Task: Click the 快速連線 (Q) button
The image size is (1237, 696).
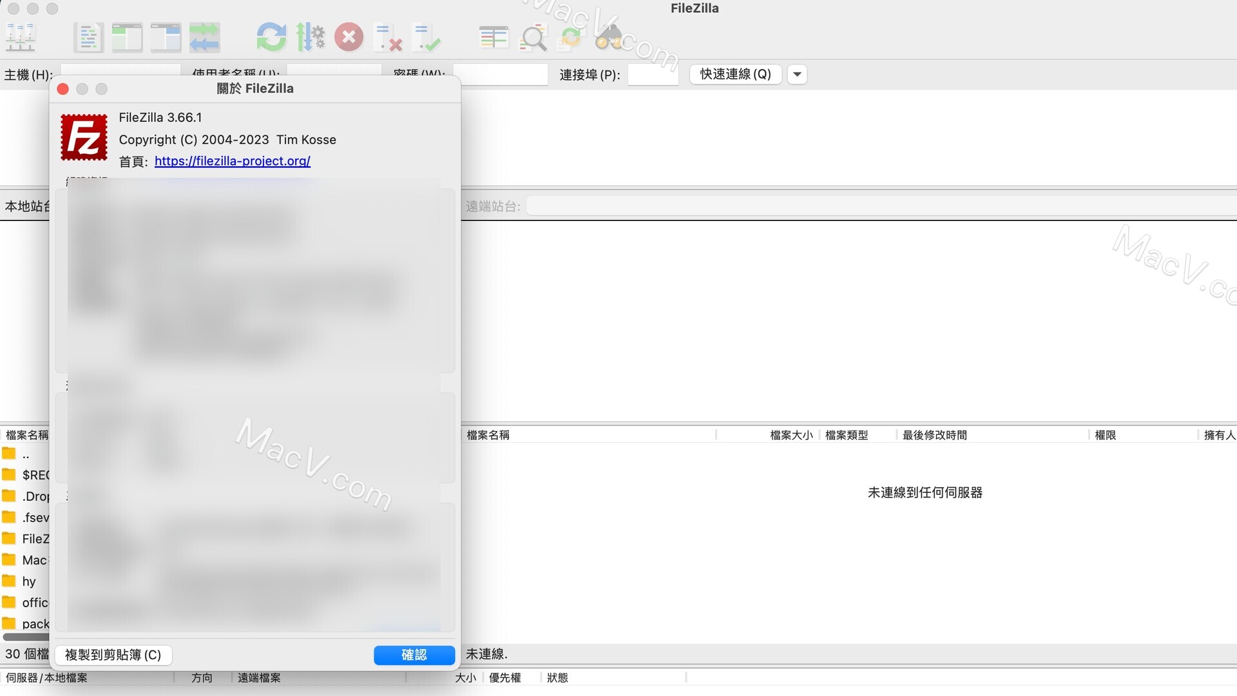Action: click(735, 74)
